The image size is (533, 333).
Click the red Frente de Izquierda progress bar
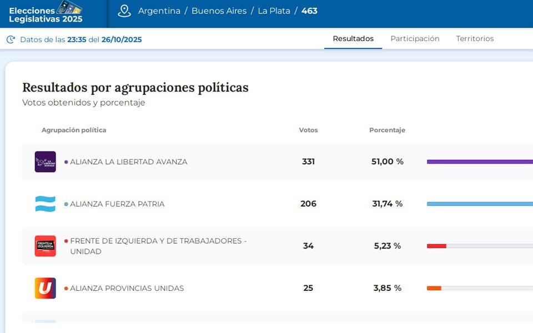click(436, 246)
